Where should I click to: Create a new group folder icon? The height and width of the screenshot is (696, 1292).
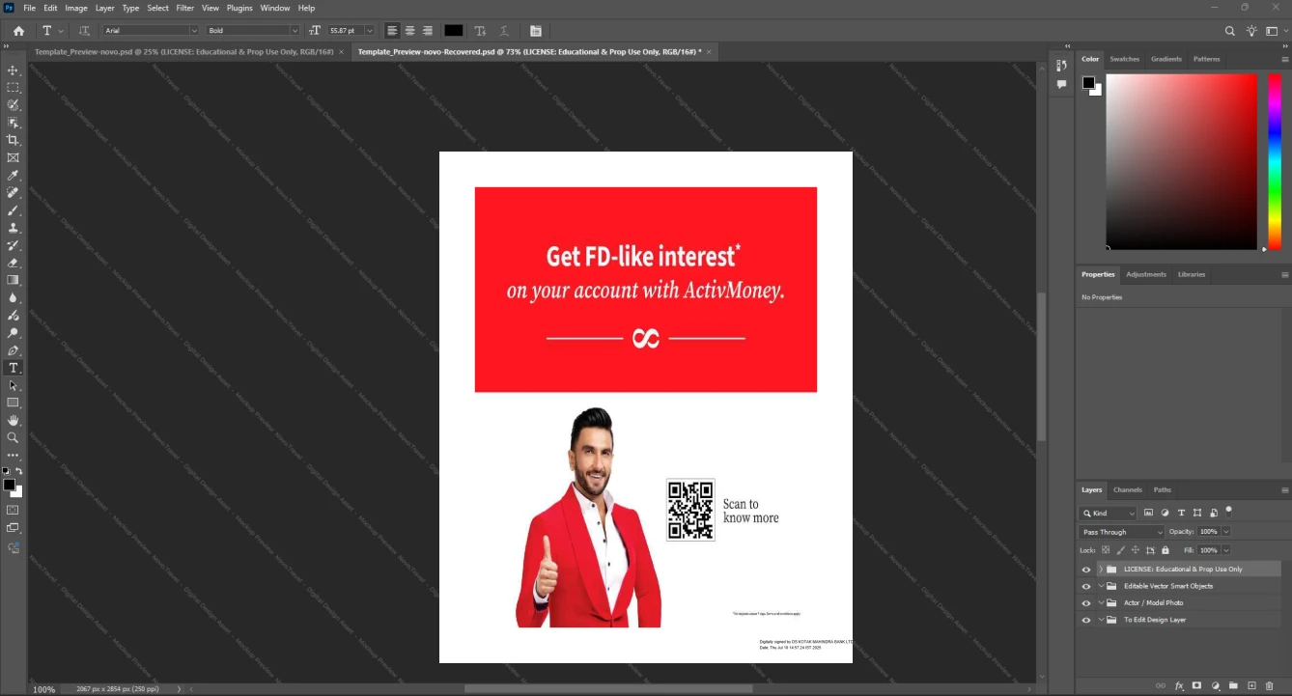(x=1233, y=685)
